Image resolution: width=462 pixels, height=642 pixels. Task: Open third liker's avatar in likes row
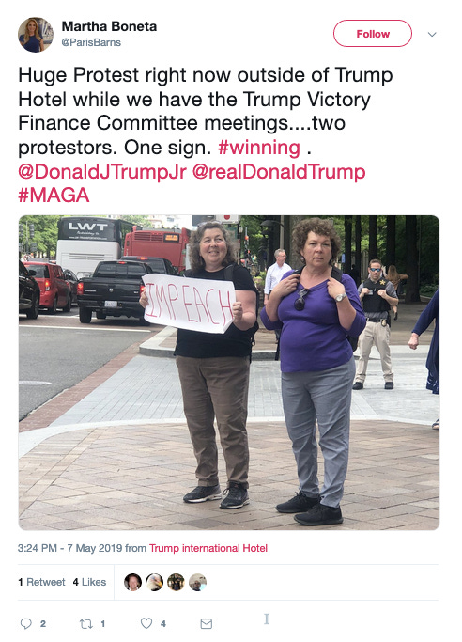[x=176, y=582]
